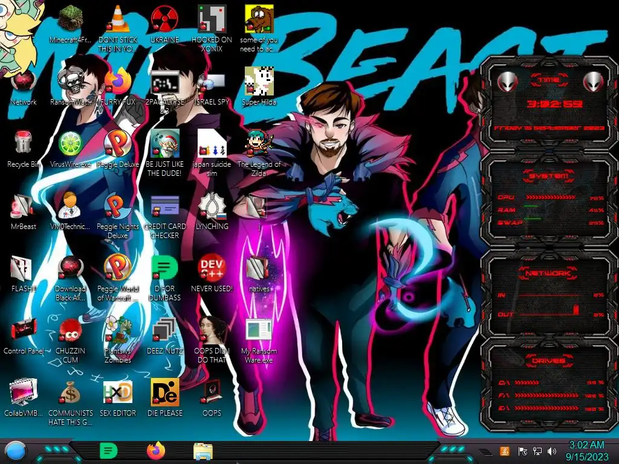Open the portrait OOPS DID I DO THAT icon
The image size is (619, 464).
point(212,330)
